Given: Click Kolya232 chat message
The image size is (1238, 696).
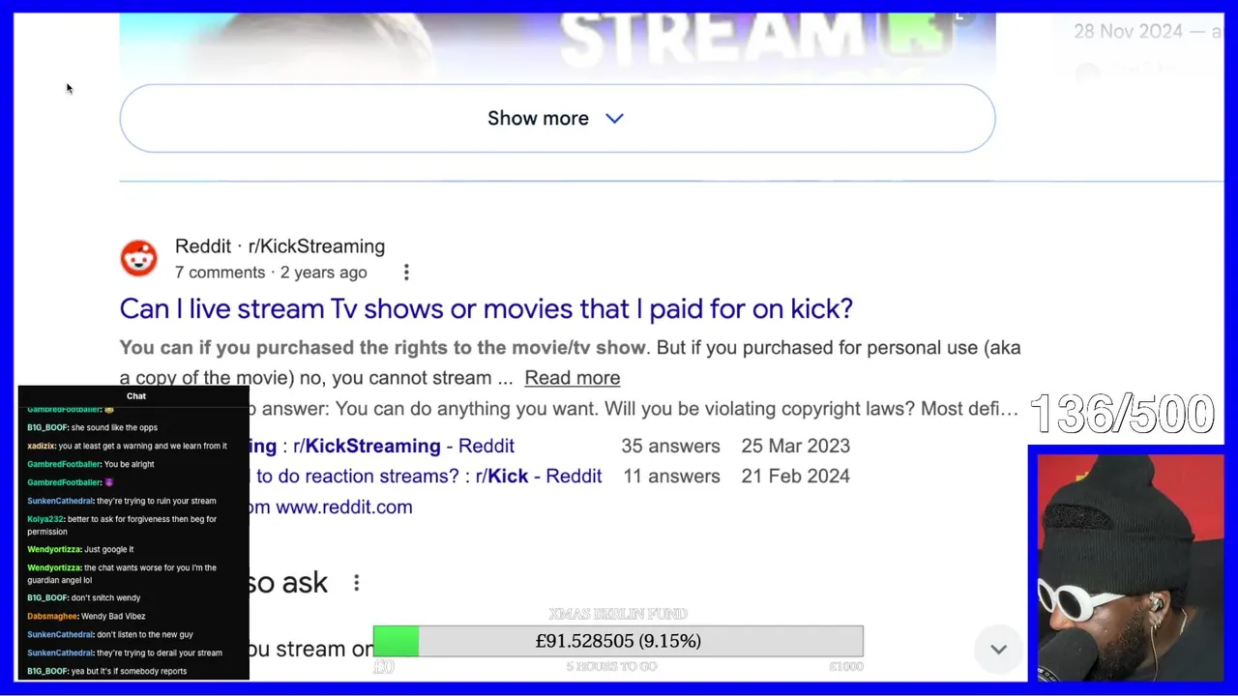Looking at the screenshot, I should [x=122, y=525].
